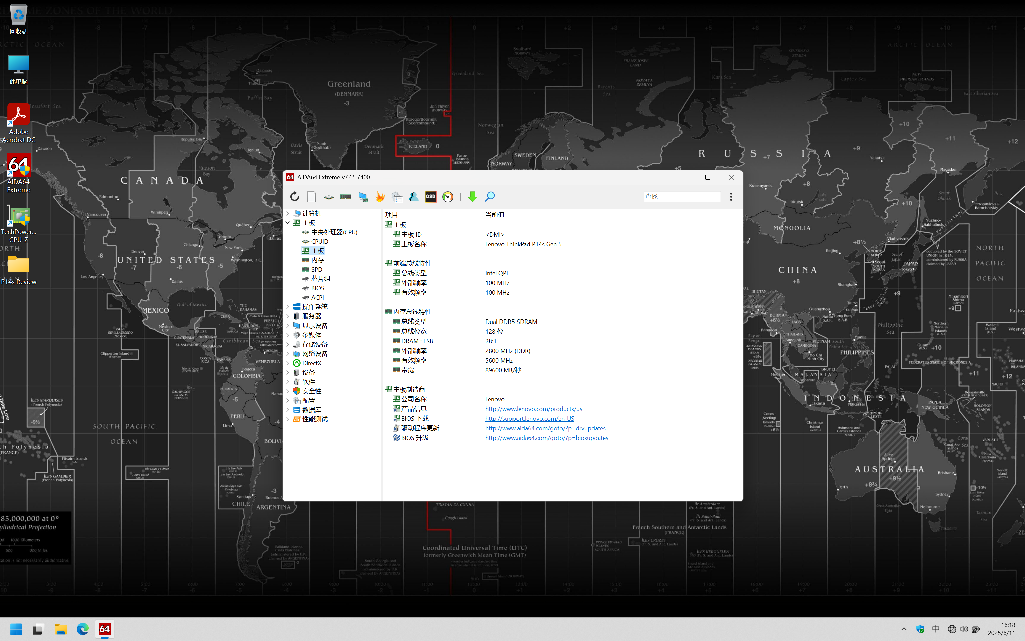The height and width of the screenshot is (641, 1025).
Task: Select the 芯片组 tree item
Action: click(316, 278)
